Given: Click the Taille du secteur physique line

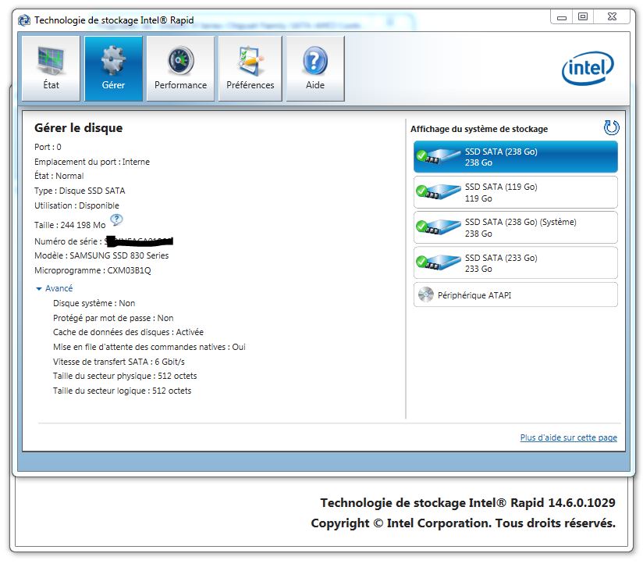Looking at the screenshot, I should coord(125,376).
